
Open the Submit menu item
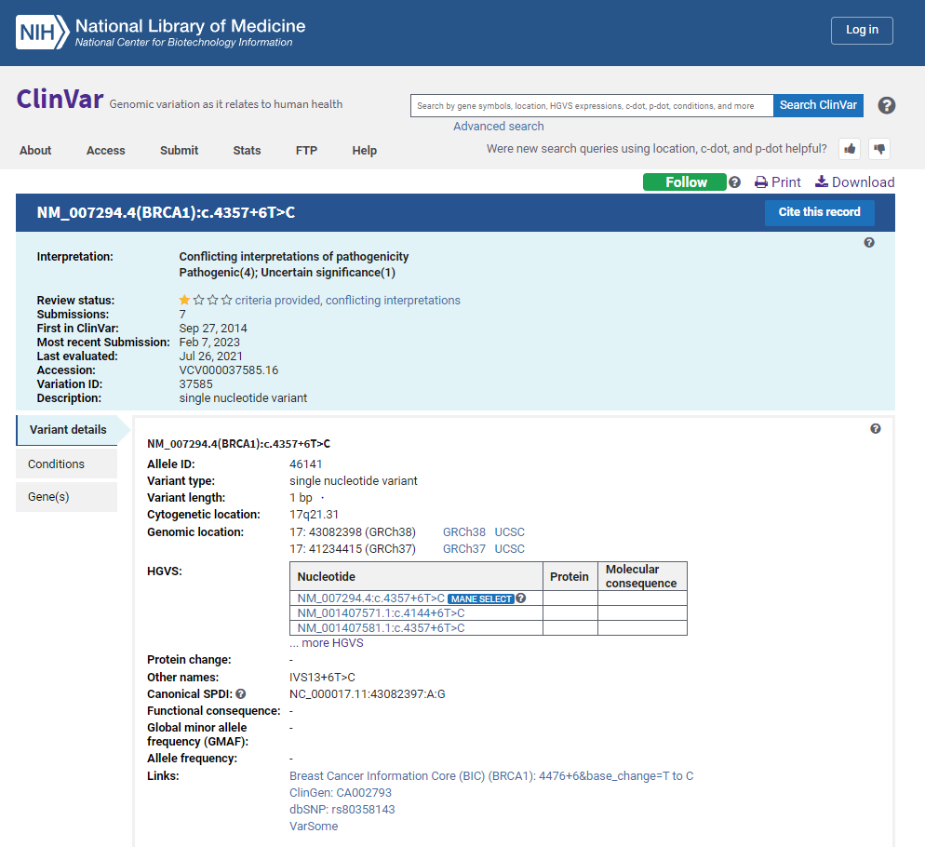tap(179, 151)
